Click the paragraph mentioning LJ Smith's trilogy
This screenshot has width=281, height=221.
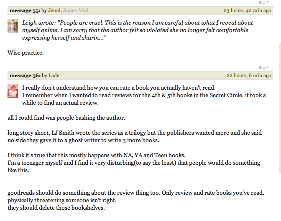coord(135,136)
